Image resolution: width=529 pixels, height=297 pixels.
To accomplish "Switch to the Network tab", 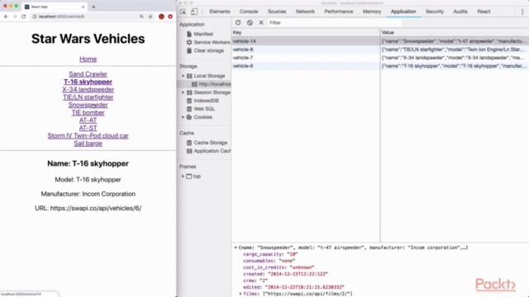I will coord(305,12).
